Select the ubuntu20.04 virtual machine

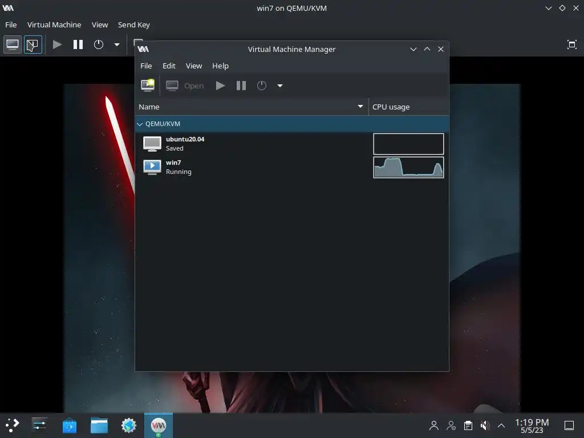(x=292, y=144)
